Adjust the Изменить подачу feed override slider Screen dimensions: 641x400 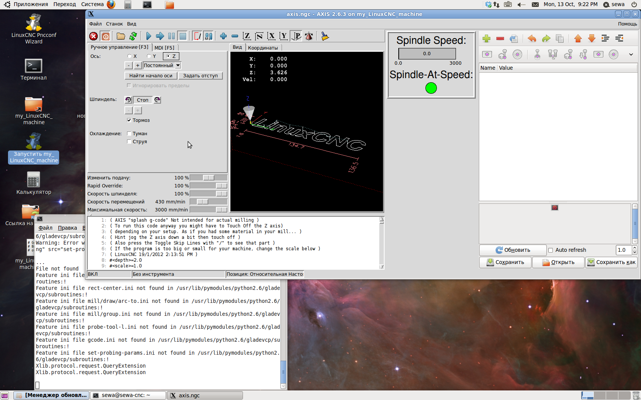click(x=208, y=178)
